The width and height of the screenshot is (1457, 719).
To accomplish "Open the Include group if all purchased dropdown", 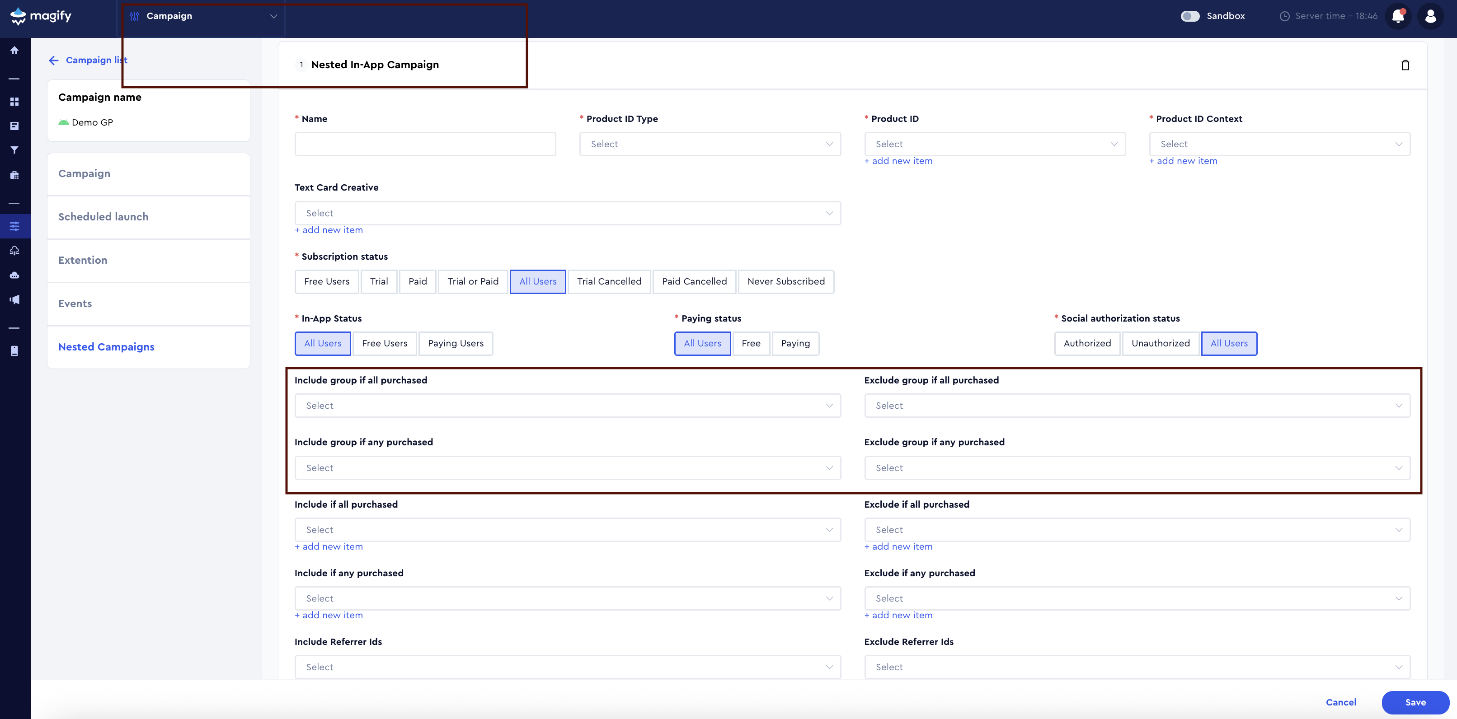I will tap(567, 405).
